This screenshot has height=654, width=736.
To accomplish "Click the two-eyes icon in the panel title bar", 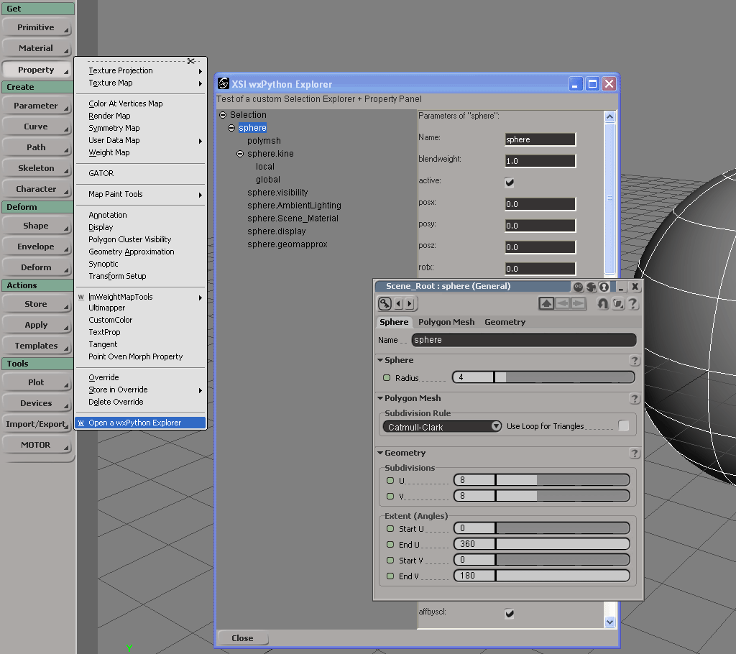I will coord(579,286).
